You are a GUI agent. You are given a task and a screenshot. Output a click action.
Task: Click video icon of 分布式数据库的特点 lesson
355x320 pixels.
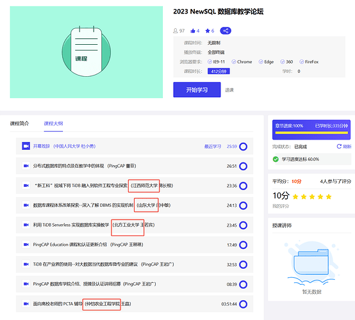[x=26, y=166]
